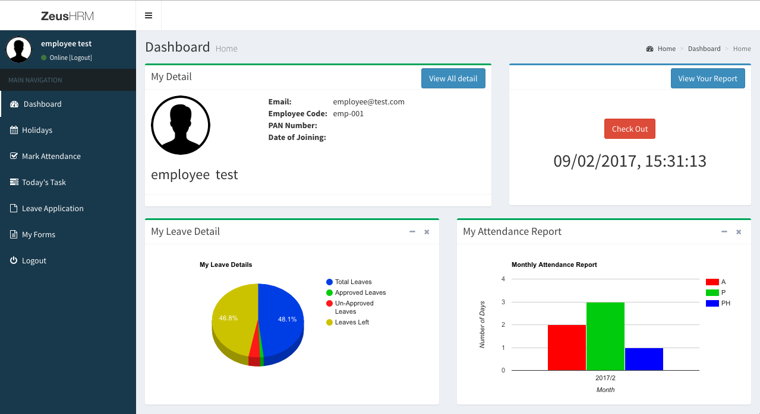Click the View All detail button
This screenshot has height=414, width=760.
(453, 78)
